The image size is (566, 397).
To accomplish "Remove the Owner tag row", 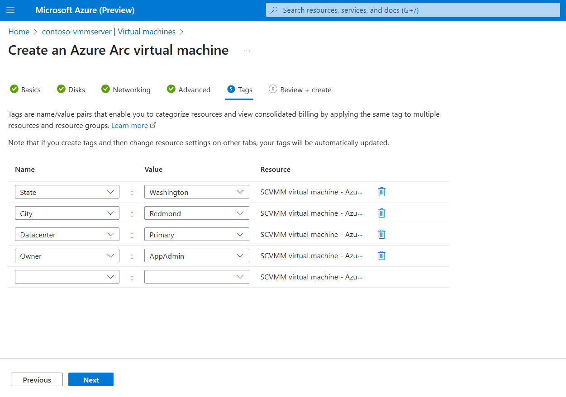I will click(x=382, y=255).
